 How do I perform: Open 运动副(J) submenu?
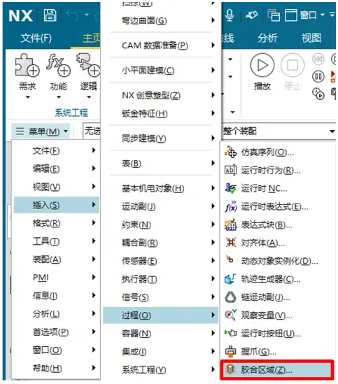pyautogui.click(x=161, y=206)
